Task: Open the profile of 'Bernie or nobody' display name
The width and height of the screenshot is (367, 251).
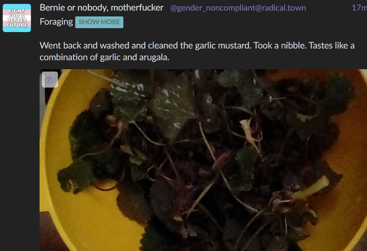Action: pyautogui.click(x=101, y=8)
